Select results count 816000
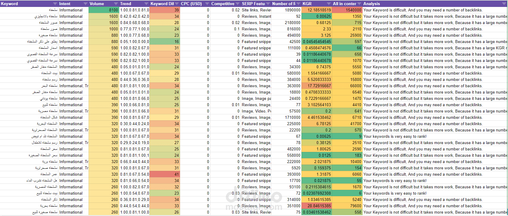Viewport: 508px width, 216px height. click(x=286, y=29)
